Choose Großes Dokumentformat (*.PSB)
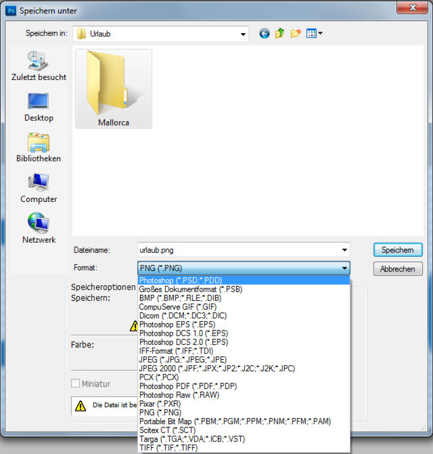433x454 pixels. click(244, 289)
